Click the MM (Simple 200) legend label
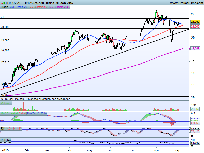The image size is (204, 153). click(59, 7)
